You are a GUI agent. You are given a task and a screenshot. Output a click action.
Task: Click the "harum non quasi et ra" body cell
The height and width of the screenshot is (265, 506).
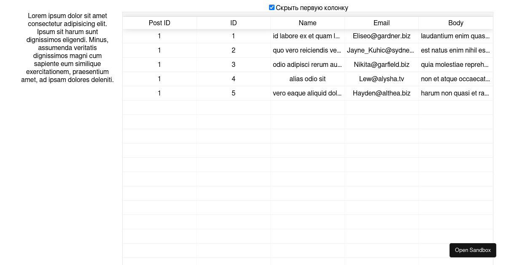[x=455, y=93]
